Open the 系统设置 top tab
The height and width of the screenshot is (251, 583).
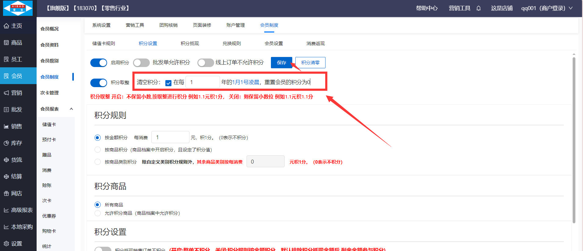click(101, 25)
